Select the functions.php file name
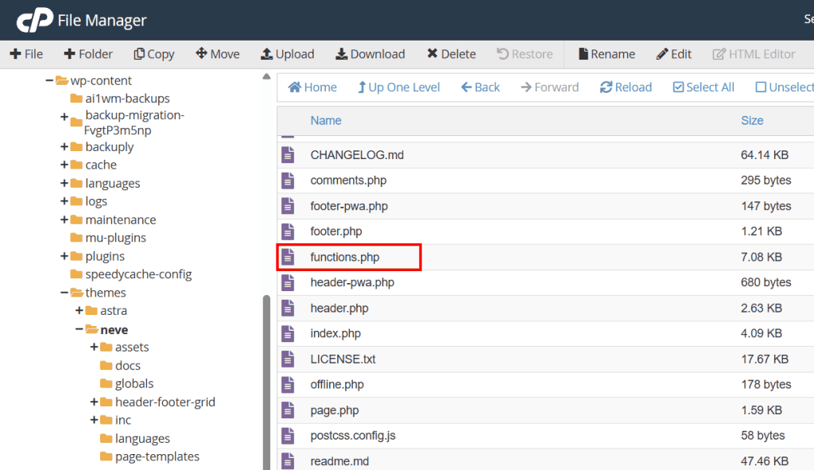The image size is (814, 470). click(345, 257)
